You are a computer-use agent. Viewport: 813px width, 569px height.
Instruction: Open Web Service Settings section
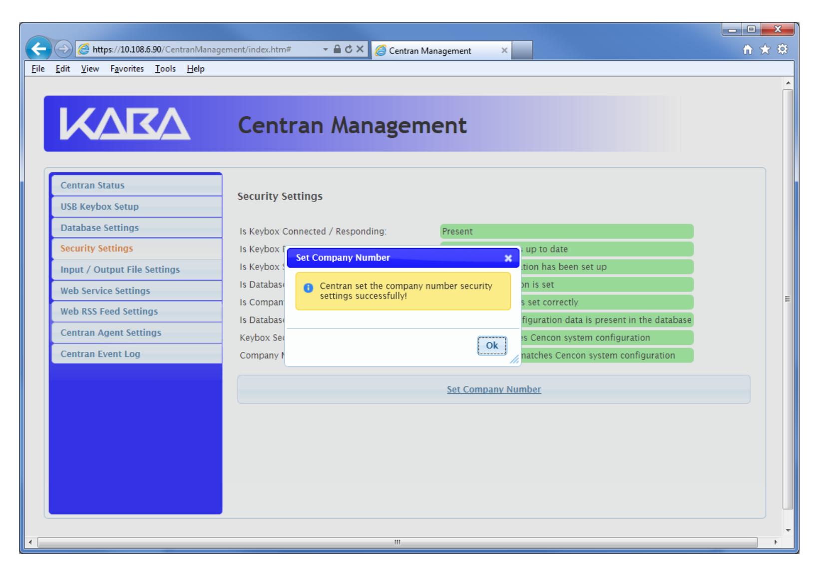pyautogui.click(x=136, y=290)
